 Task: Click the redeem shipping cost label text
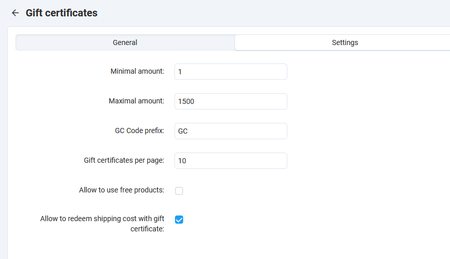[102, 224]
